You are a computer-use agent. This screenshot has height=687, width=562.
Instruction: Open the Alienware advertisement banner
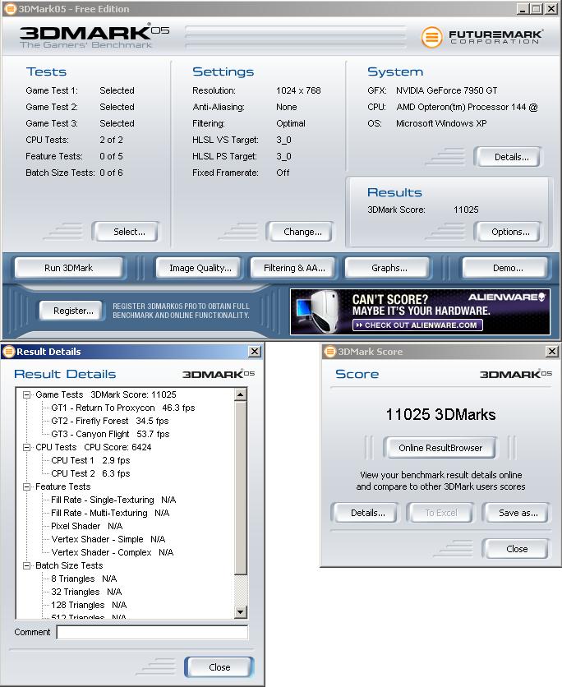pos(420,312)
